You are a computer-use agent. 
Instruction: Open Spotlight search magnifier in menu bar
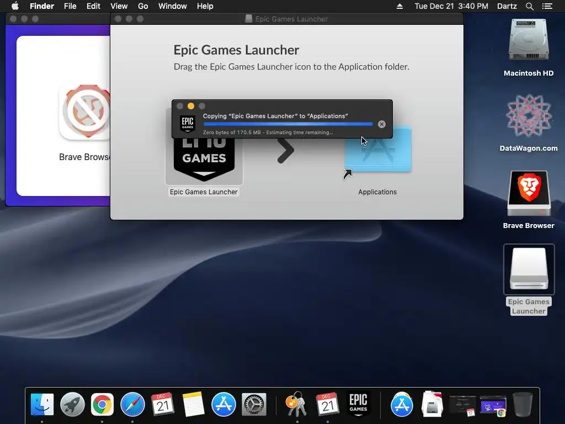(529, 6)
